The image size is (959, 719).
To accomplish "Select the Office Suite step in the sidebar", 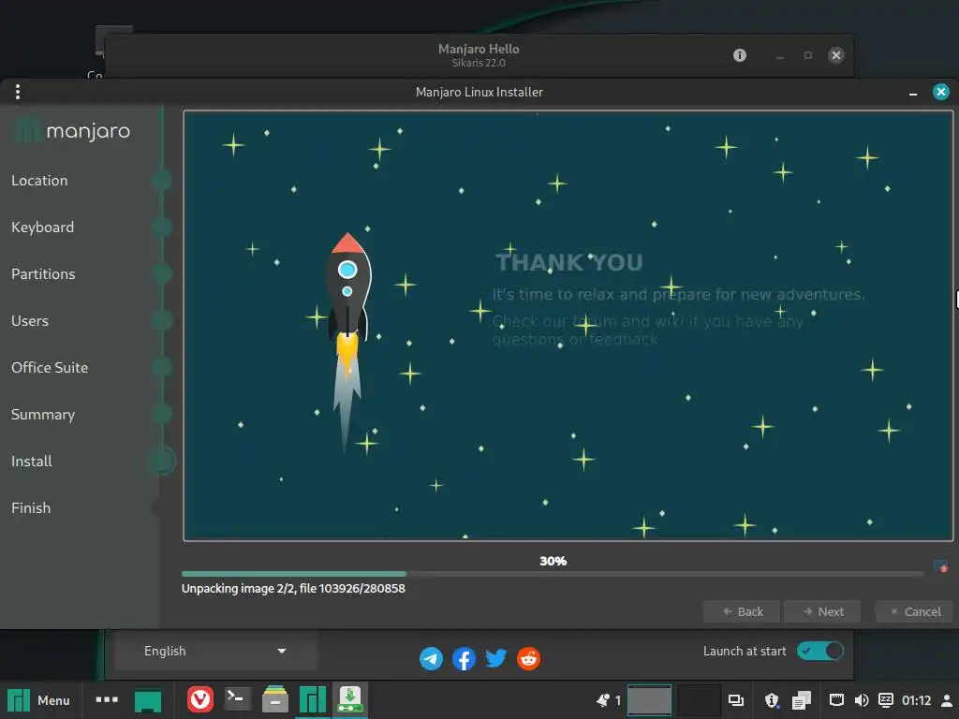I will tap(50, 367).
